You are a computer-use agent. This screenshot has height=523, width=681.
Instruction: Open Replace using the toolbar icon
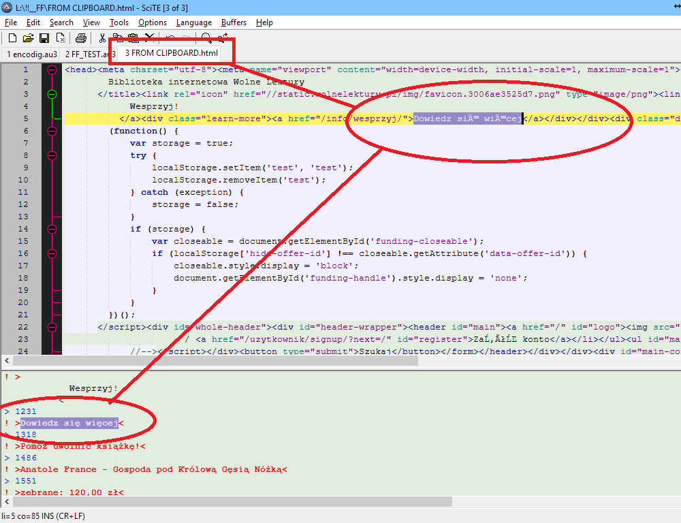pos(223,38)
